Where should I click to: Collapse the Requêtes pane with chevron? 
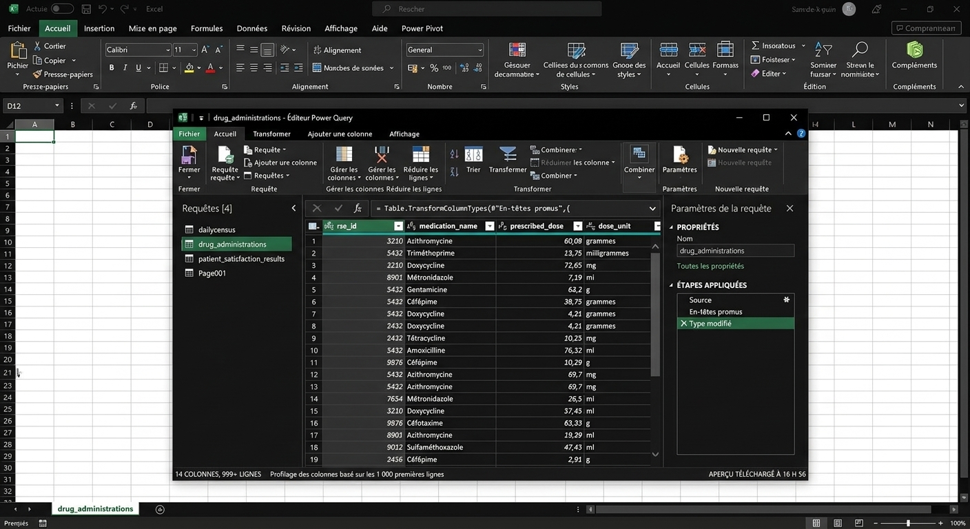point(293,208)
